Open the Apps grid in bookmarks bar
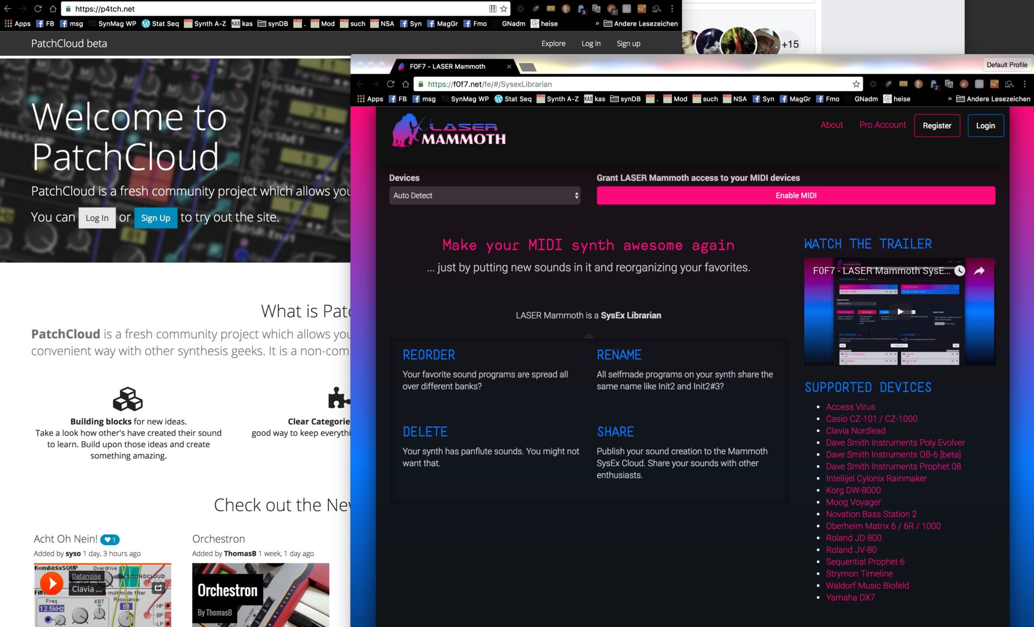The width and height of the screenshot is (1034, 627). click(370, 99)
